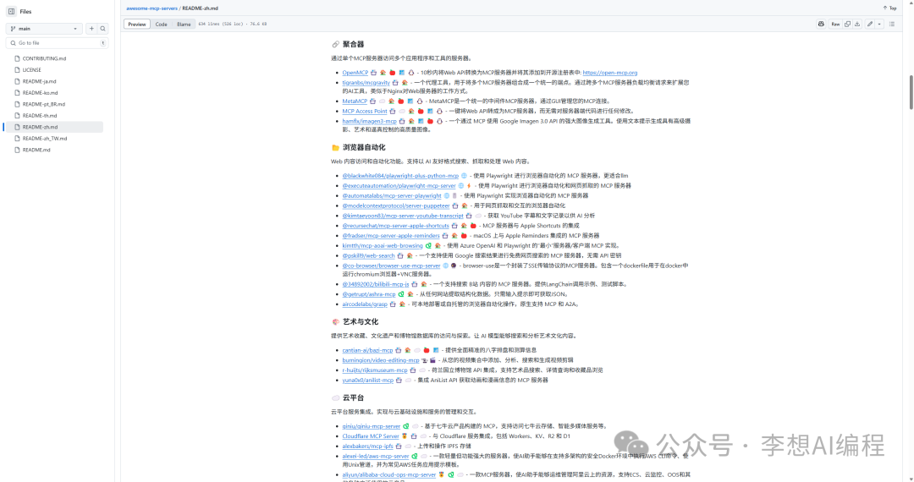The width and height of the screenshot is (914, 482).
Task: Open blackwhite084/playwright-plus-python-mcp link
Action: (x=400, y=176)
